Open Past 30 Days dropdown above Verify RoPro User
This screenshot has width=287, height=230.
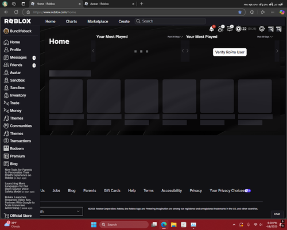point(265,37)
